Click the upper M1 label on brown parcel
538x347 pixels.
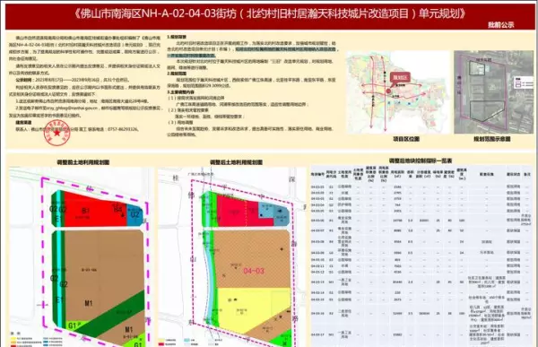[88, 303]
